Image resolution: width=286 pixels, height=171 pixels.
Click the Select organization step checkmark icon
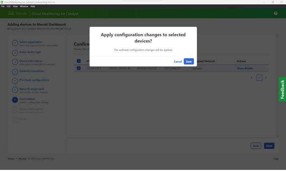[15, 43]
